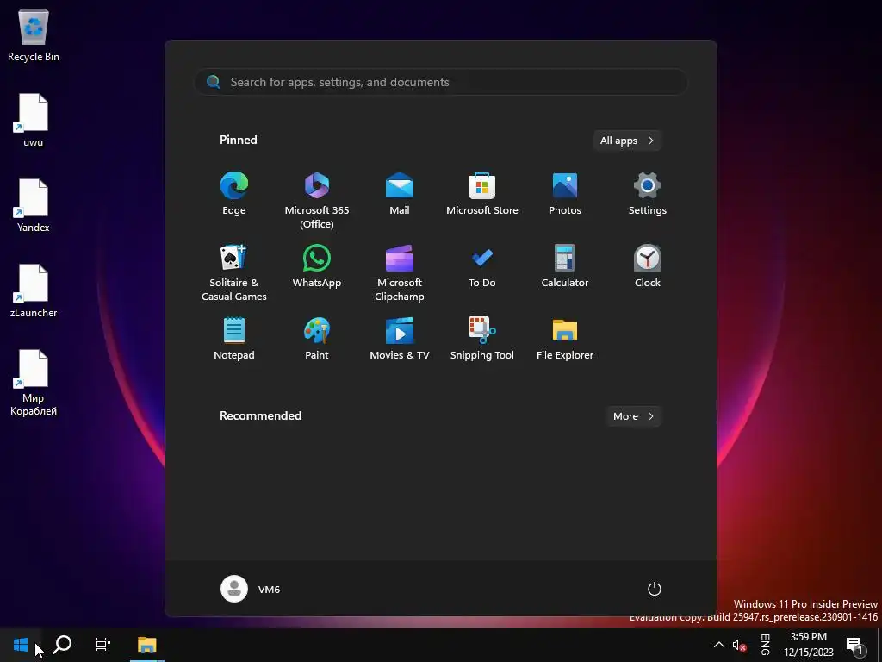This screenshot has height=662, width=882.
Task: Open Calculator
Action: pos(565,267)
